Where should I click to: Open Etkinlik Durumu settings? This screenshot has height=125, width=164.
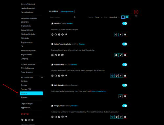coord(31,68)
